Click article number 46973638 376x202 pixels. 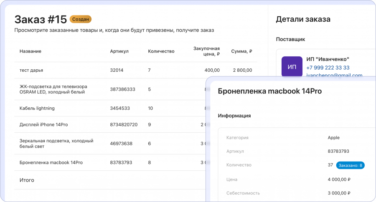[121, 144]
